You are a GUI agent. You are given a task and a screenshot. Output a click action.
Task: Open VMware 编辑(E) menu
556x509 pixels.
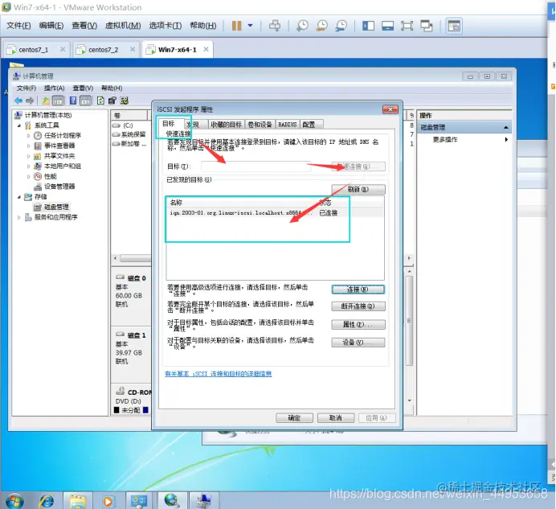pyautogui.click(x=51, y=26)
